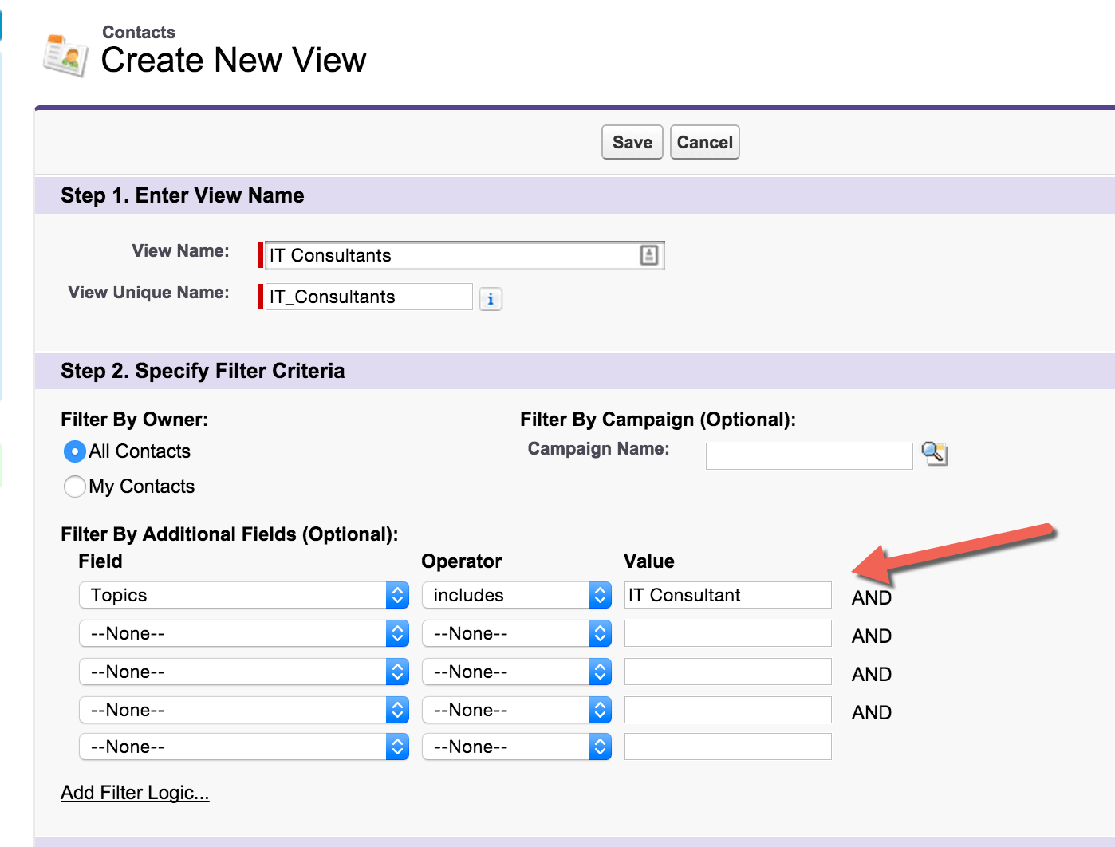
Task: Click the View Unique Name field
Action: point(367,296)
